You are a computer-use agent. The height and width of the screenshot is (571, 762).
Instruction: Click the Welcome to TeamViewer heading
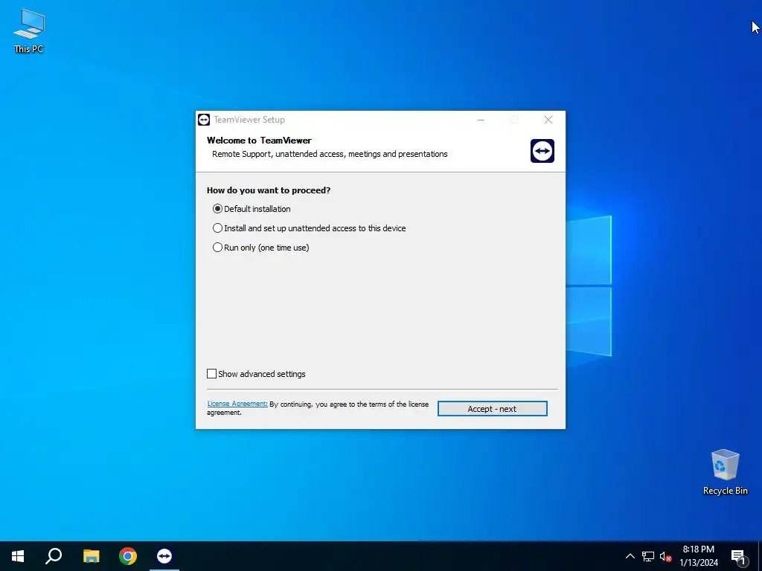(x=259, y=141)
